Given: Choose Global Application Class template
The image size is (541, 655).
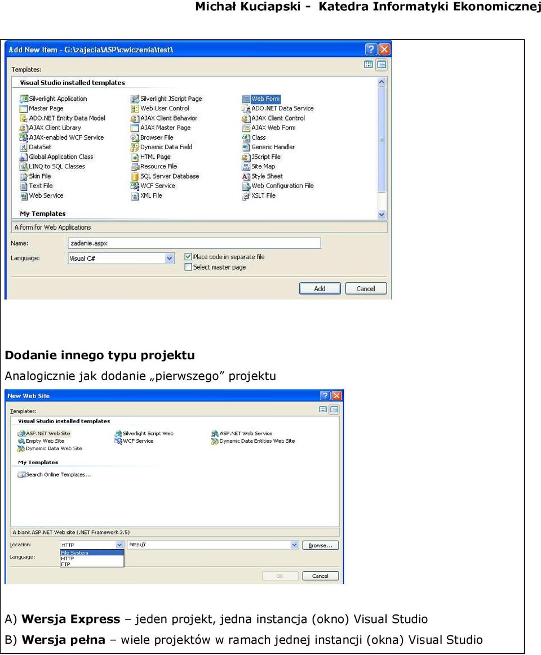Looking at the screenshot, I should click(56, 157).
